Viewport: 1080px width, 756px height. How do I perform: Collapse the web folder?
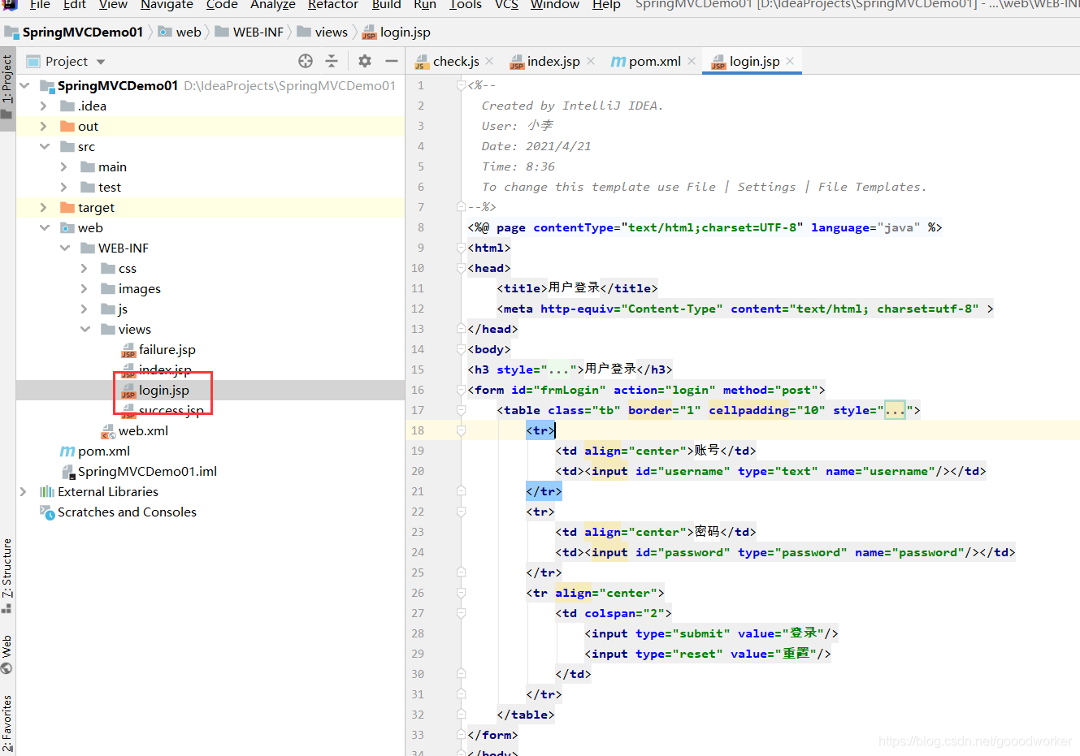[x=44, y=227]
